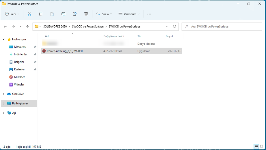Sort by Değiştirme tarihi column header
The image size is (266, 150).
tap(114, 36)
